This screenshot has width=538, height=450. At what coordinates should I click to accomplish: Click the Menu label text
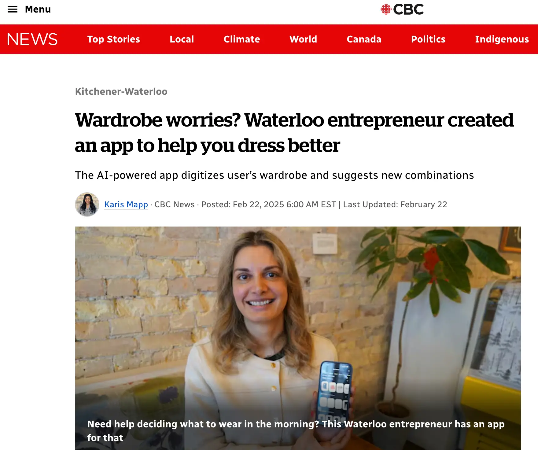[38, 9]
